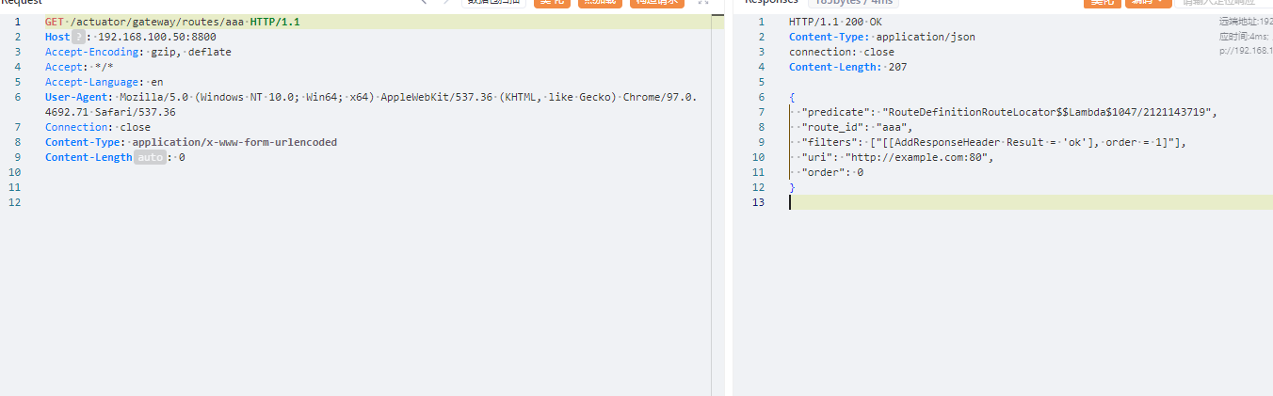Click the leftmost orange button in Request header
1273x396 pixels.
click(552, 3)
